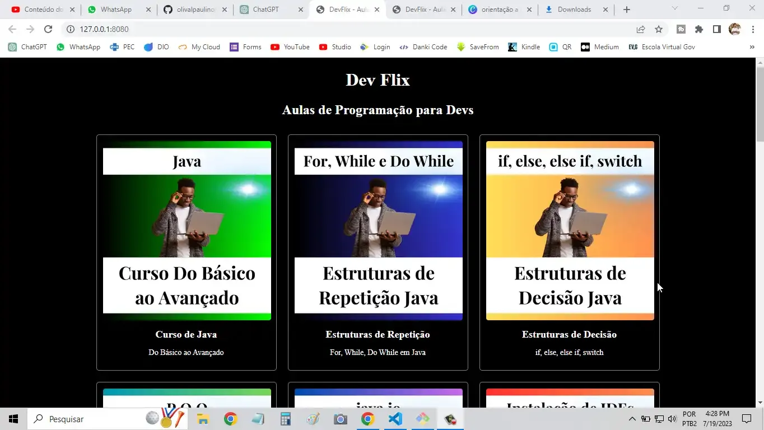The height and width of the screenshot is (430, 764).
Task: Show hidden system tray icons
Action: (632, 419)
